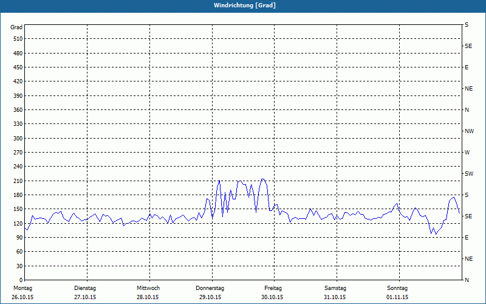Select the 450 degree axis label
Viewport: 486px width, 304px height.
18,67
